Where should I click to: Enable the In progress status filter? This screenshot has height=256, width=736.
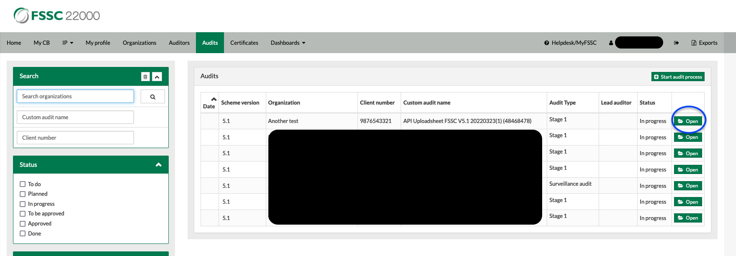pos(23,204)
